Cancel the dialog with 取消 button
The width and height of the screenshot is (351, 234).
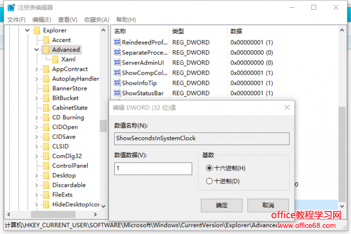click(x=268, y=205)
